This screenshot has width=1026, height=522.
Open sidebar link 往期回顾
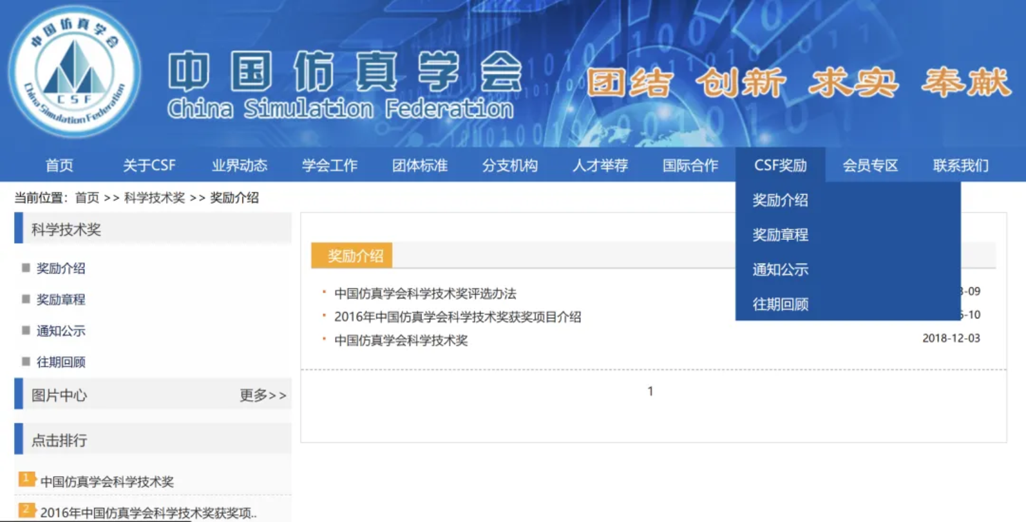[x=61, y=362]
